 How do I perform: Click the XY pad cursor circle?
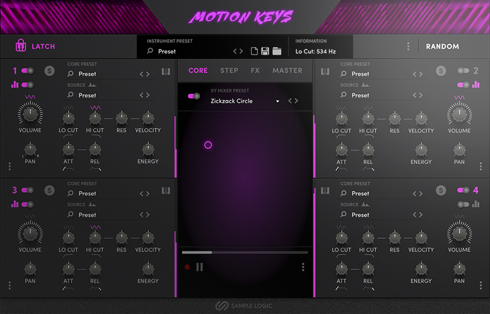(x=208, y=145)
